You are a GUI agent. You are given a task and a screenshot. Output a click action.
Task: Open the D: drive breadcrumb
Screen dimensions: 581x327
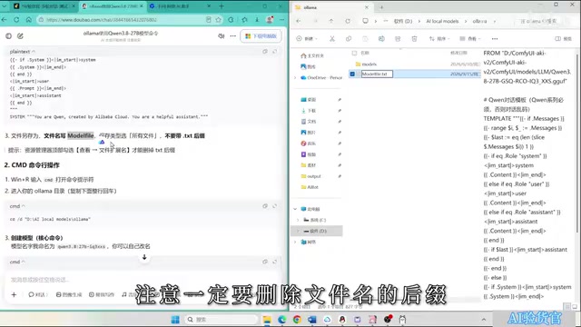[403, 21]
